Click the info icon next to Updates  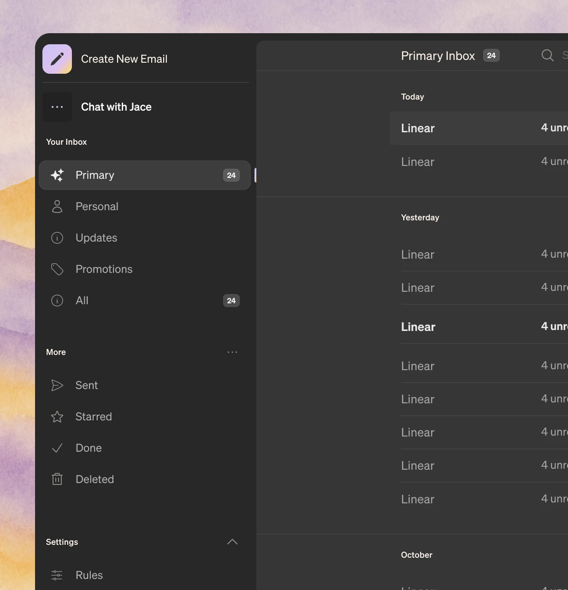click(57, 238)
